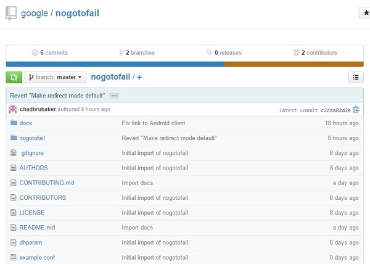The image size is (370, 264).
Task: Click the AUTHORS file icon
Action: click(14, 168)
